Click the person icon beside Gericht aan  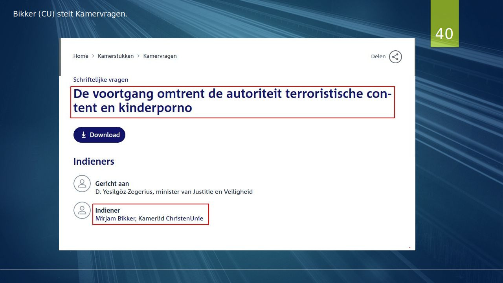point(82,184)
